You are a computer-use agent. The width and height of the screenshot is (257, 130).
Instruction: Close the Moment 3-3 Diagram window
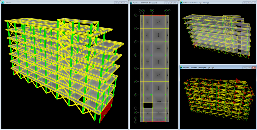point(253,68)
